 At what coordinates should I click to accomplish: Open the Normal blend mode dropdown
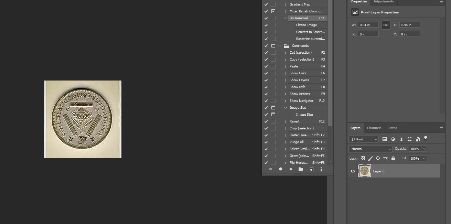click(370, 149)
